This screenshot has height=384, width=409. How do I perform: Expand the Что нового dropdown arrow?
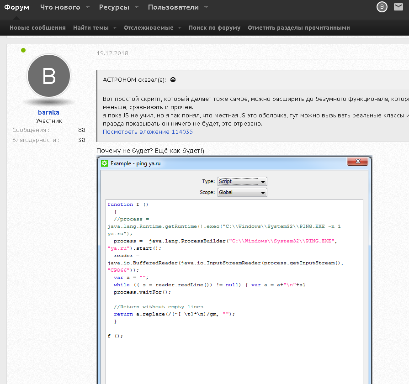(88, 7)
